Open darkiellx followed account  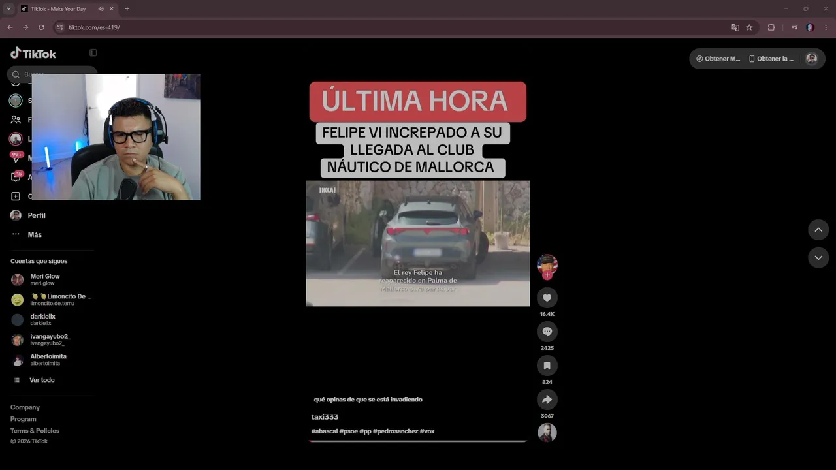[33, 319]
